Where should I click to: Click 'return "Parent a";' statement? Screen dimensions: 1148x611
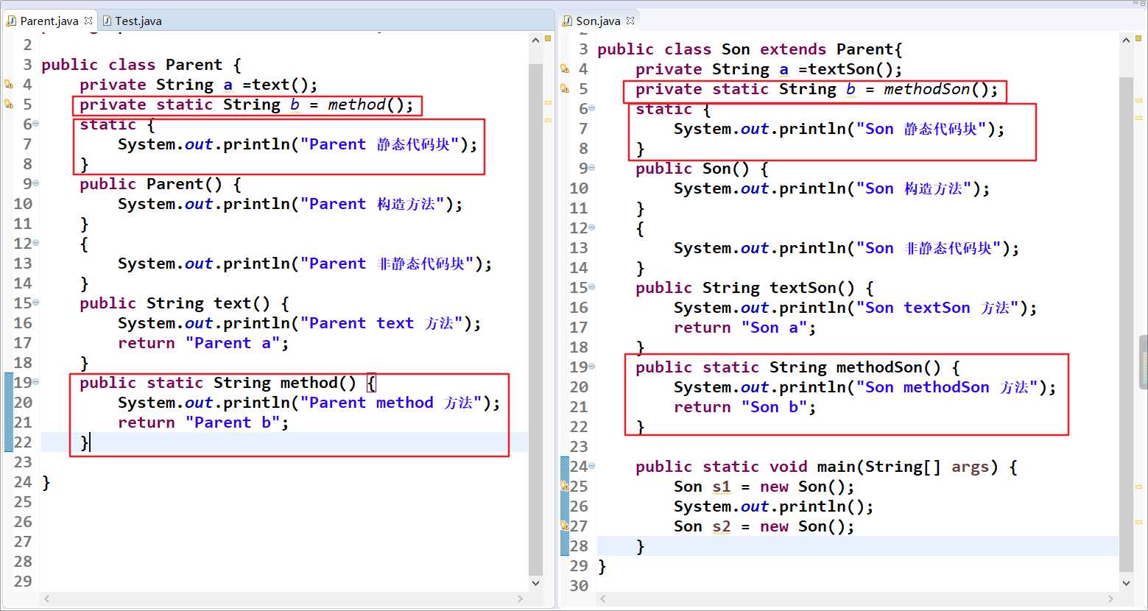click(203, 343)
